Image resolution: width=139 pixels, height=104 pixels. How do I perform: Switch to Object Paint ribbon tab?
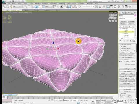coord(48,10)
